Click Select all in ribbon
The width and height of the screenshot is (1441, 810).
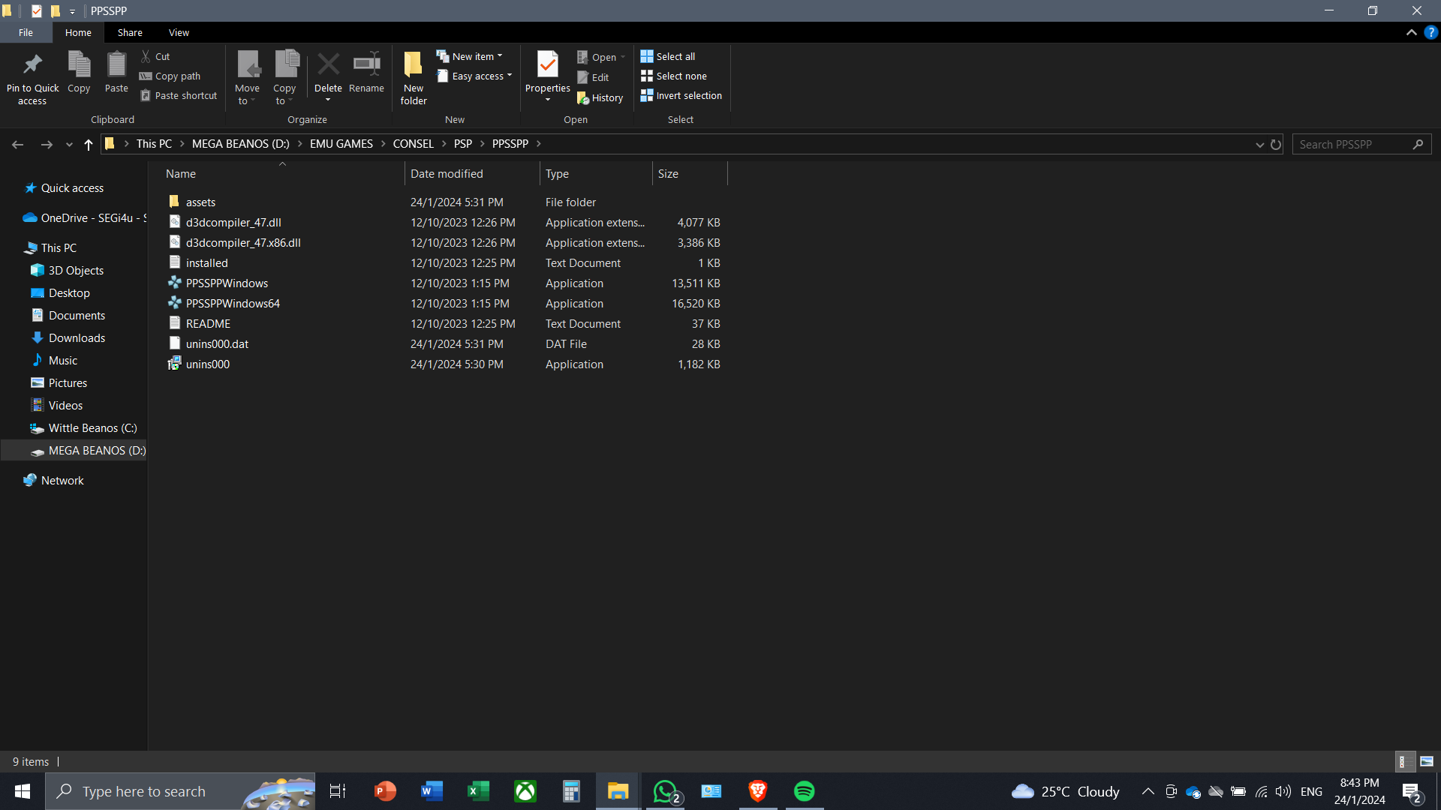668,56
